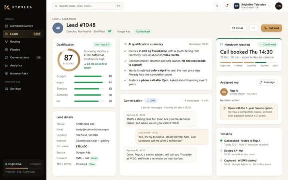Click the Email button
This screenshot has height=180, width=288.
click(238, 28)
